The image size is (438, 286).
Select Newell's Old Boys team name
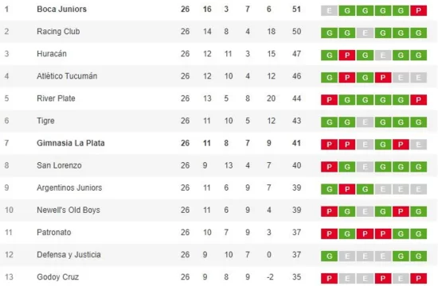pyautogui.click(x=68, y=210)
